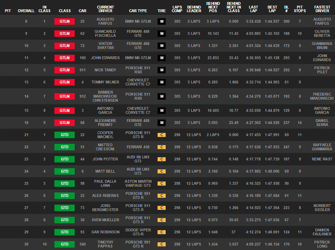The width and height of the screenshot is (335, 250).
Task: Click fastest driver Rene Rast
Action: click(x=322, y=159)
